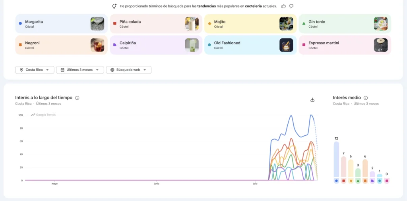Click the red square marker on the Piña colada card
Screen dimensions: 407x201
115,23
